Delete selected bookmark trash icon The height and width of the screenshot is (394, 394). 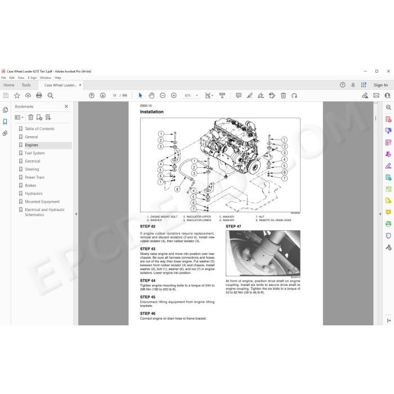[30, 117]
